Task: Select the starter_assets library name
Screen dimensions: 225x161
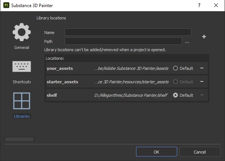Action: [x=62, y=82]
